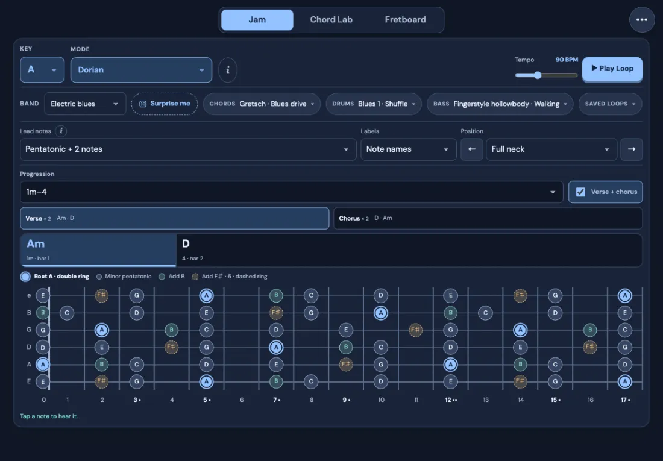Viewport: 663px width, 461px height.
Task: Tap the open A string root note
Action: tap(43, 365)
